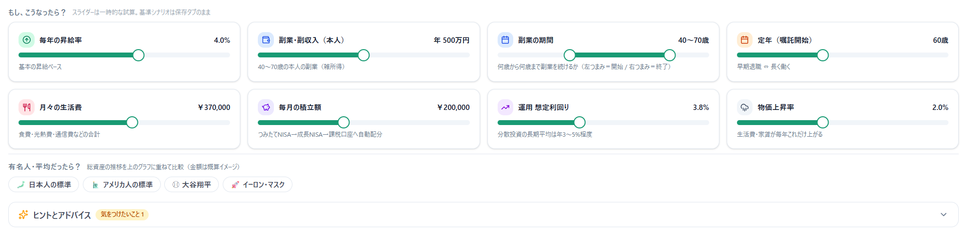Click the 毎年の昇給率 up-arrow icon

pyautogui.click(x=26, y=40)
